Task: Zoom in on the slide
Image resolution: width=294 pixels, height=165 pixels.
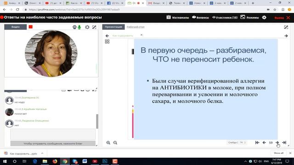Action: 108,143
